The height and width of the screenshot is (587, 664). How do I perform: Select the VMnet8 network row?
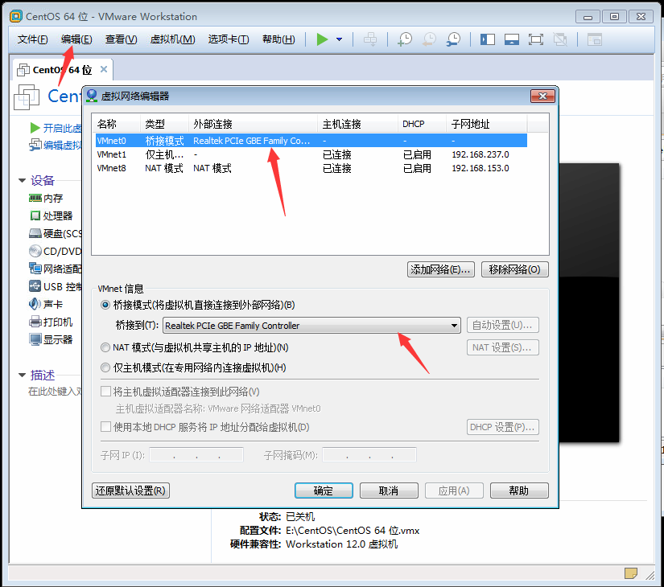[311, 168]
